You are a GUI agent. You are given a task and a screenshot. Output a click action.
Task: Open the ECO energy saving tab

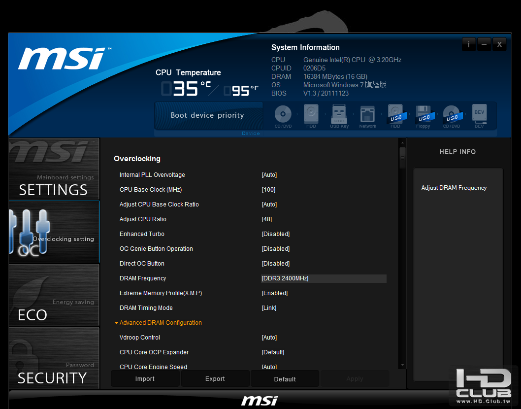pyautogui.click(x=54, y=295)
